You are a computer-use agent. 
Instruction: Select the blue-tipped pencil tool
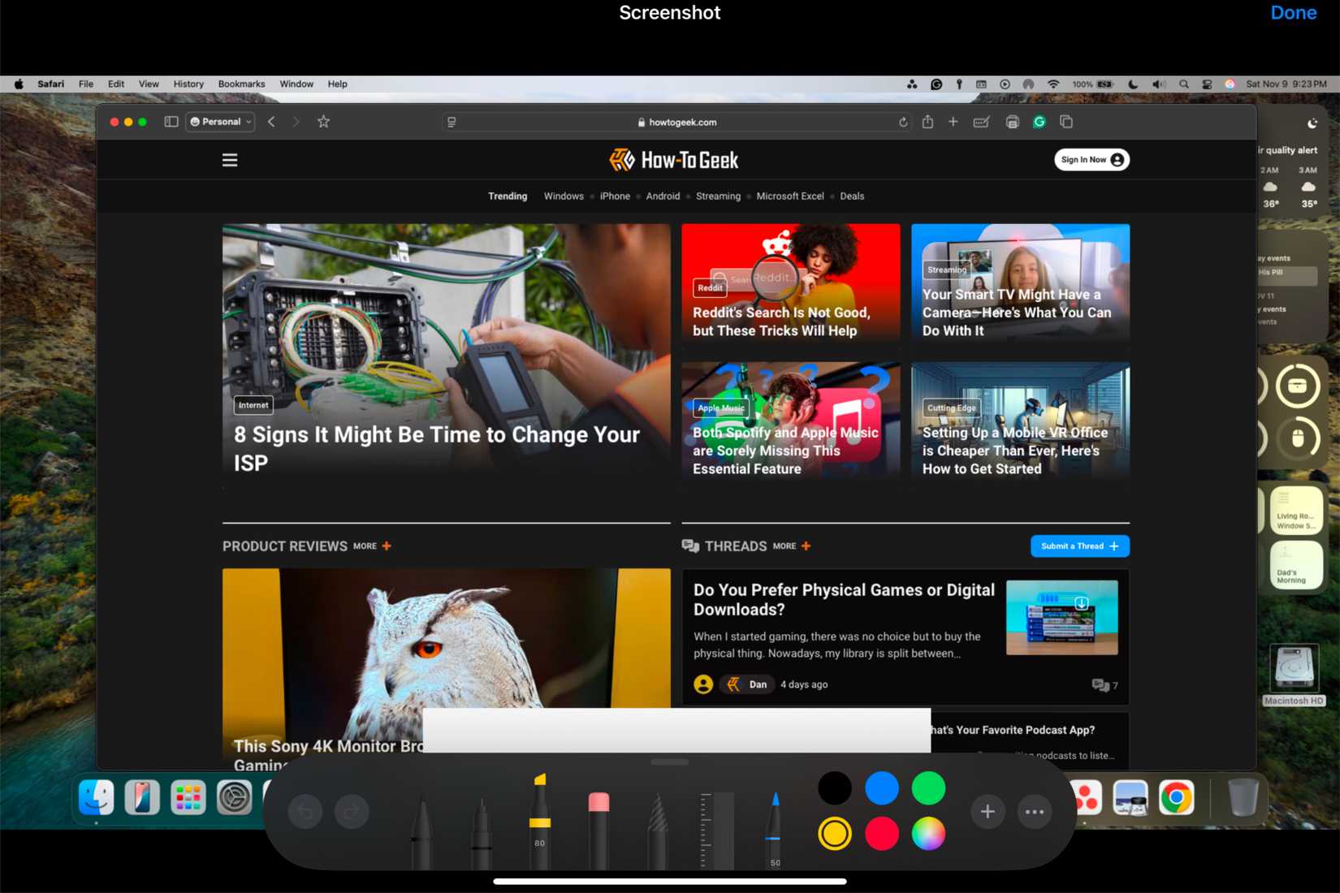point(775,830)
